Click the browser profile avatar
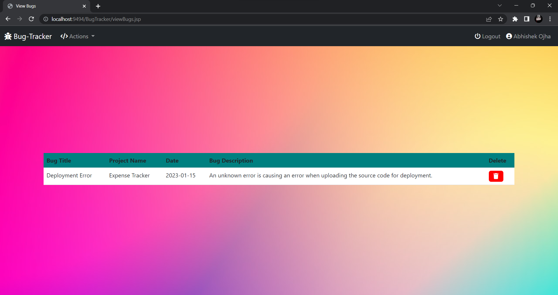 coord(539,19)
